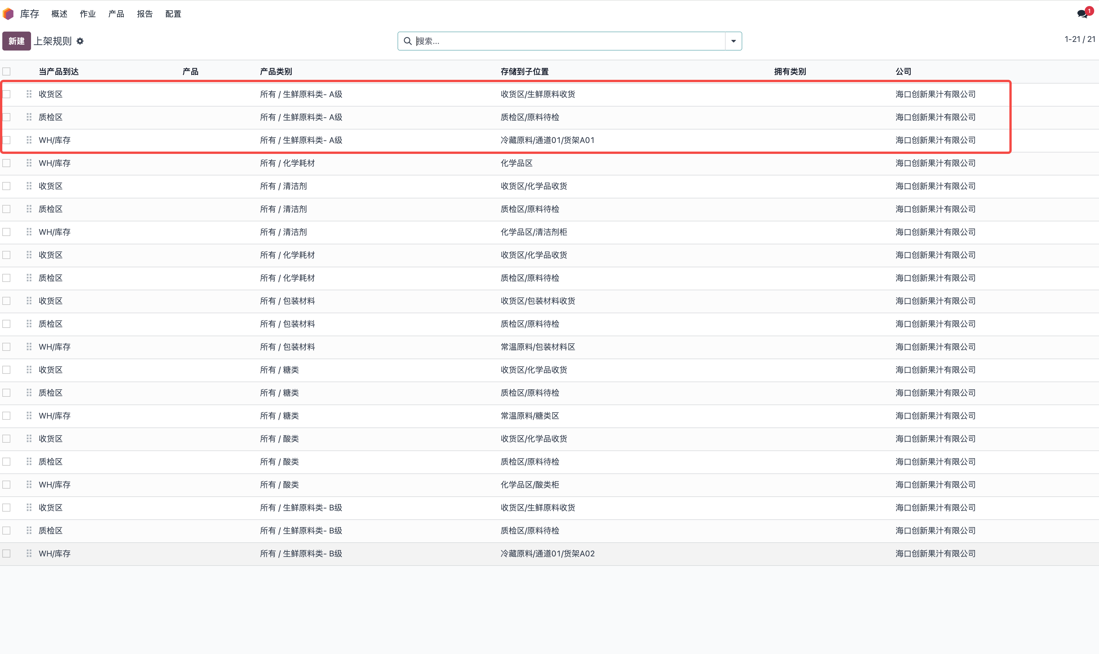Open cell 收货区/包装材料收货
Screen dimensions: 1099x654
(x=538, y=301)
